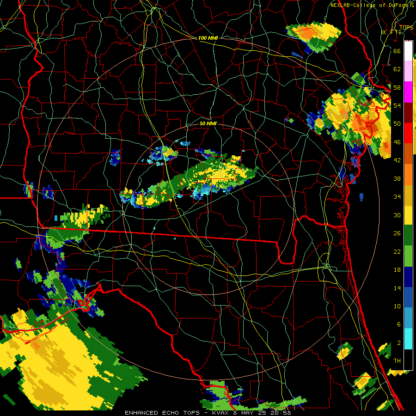
Task: Click the 62 value on the legend
Action: [397, 69]
